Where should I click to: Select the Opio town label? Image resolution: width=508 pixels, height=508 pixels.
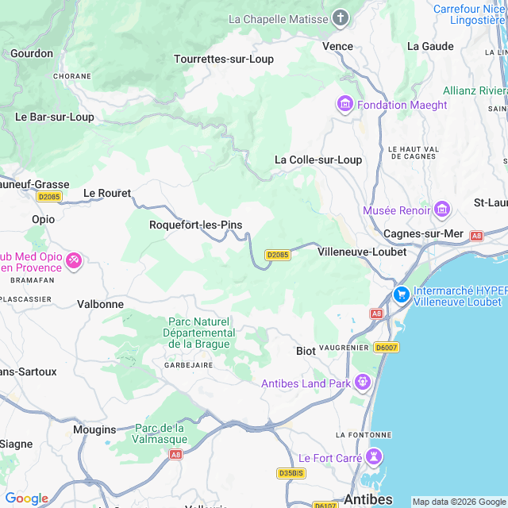click(x=43, y=220)
